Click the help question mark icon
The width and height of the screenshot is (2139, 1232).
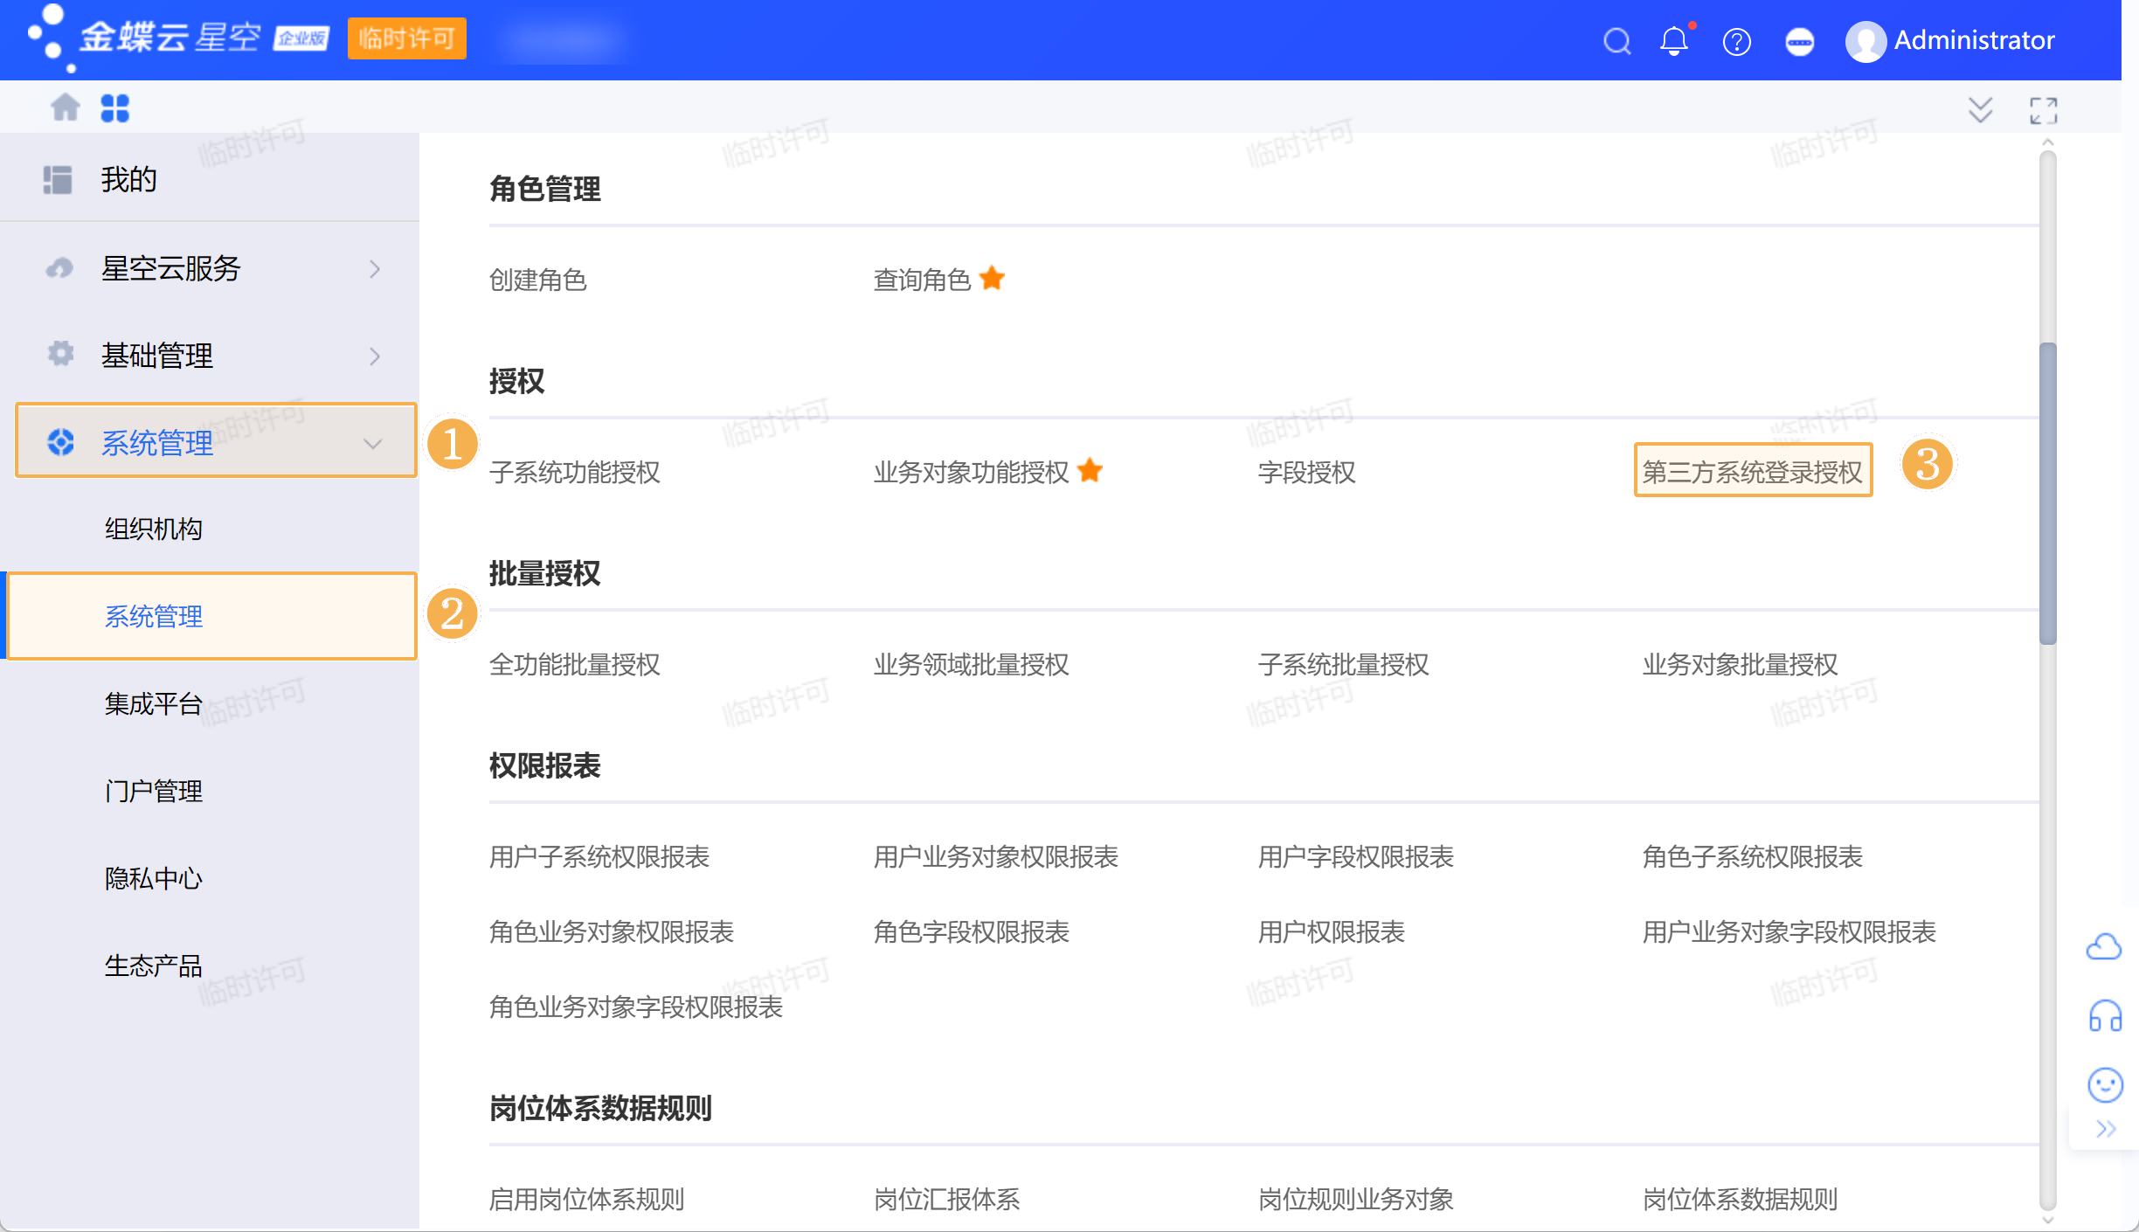pos(1736,41)
